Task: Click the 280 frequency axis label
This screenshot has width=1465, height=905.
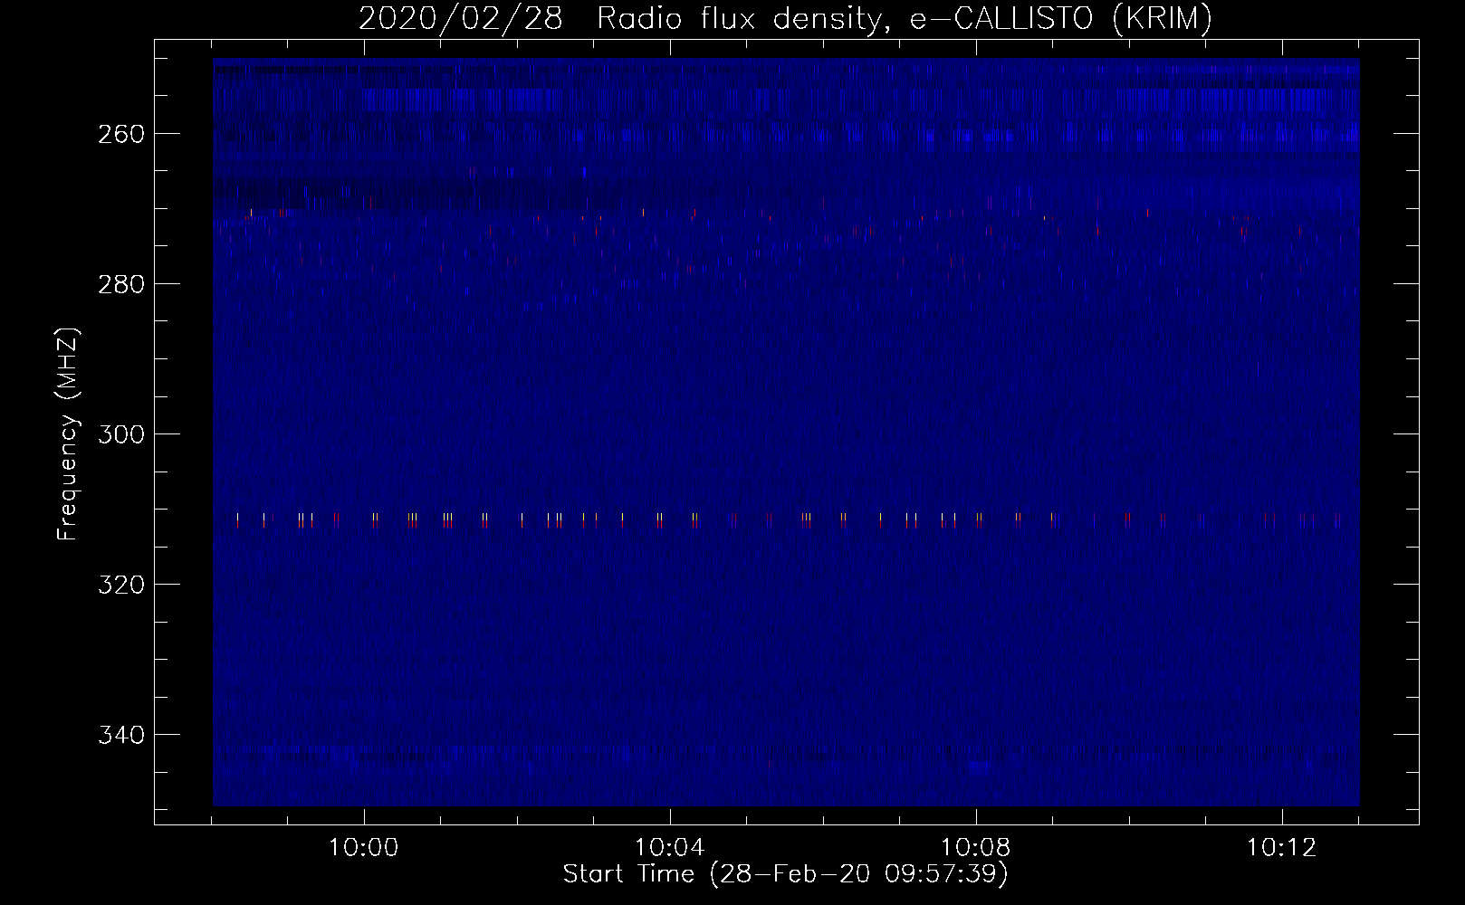Action: pyautogui.click(x=120, y=284)
